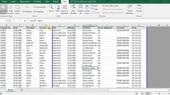Cancel formula entry with X icon

click(x=14, y=21)
